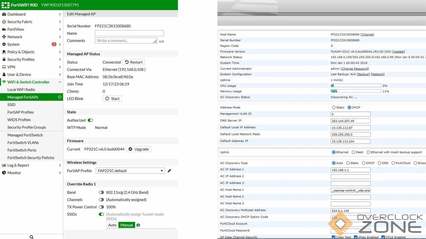Click the Comments text area
This screenshot has height=239, width=426.
(x=126, y=41)
